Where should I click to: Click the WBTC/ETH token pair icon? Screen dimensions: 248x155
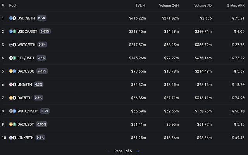[13, 45]
